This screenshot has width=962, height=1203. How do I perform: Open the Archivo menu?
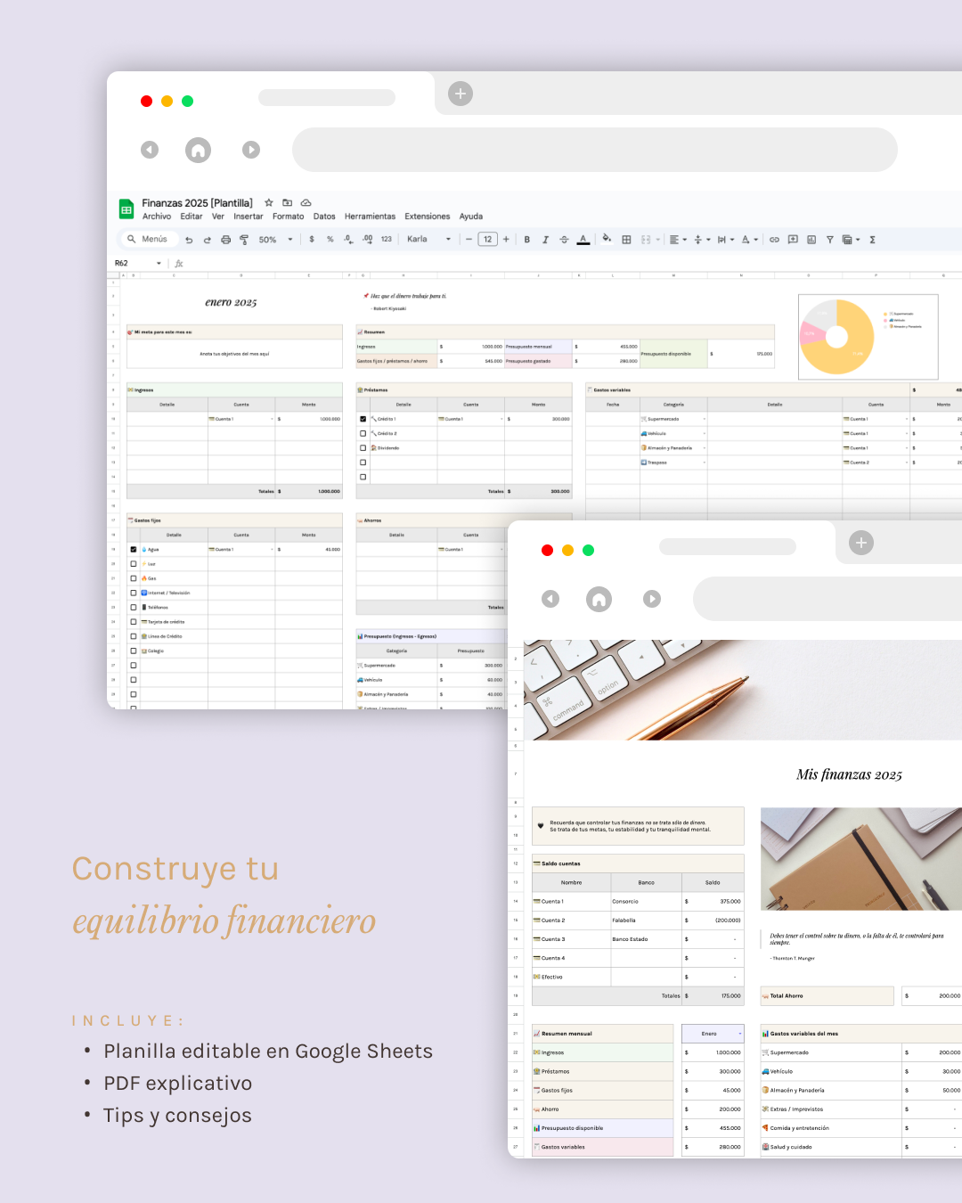(x=157, y=217)
